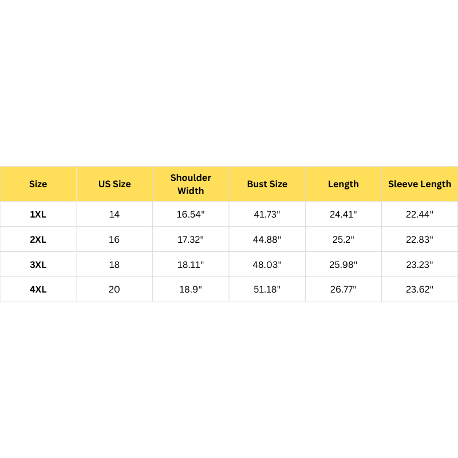Image resolution: width=458 pixels, height=458 pixels.
Task: Click the 16.54" shoulder width value
Action: (191, 214)
